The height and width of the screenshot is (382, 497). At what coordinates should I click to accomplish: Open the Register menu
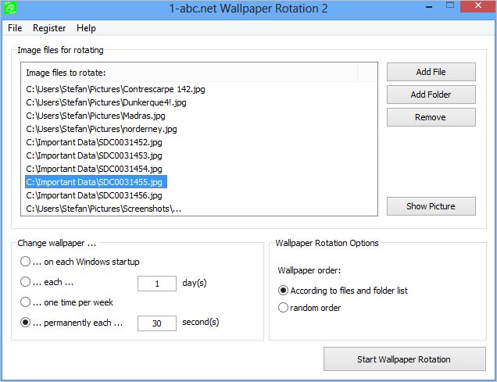(49, 28)
